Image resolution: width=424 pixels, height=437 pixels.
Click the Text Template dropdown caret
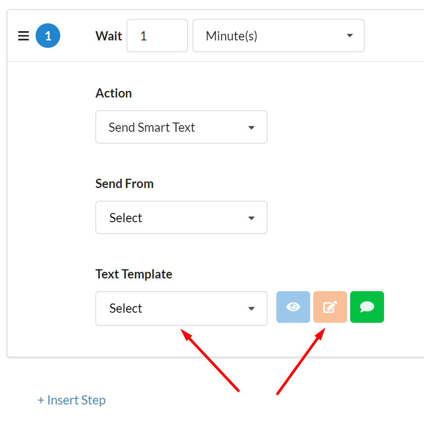251,309
